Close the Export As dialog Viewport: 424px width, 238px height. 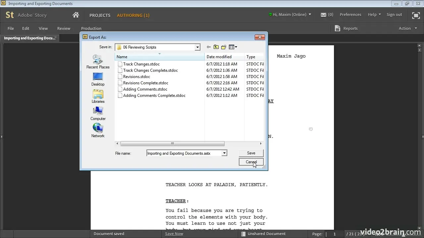click(260, 37)
